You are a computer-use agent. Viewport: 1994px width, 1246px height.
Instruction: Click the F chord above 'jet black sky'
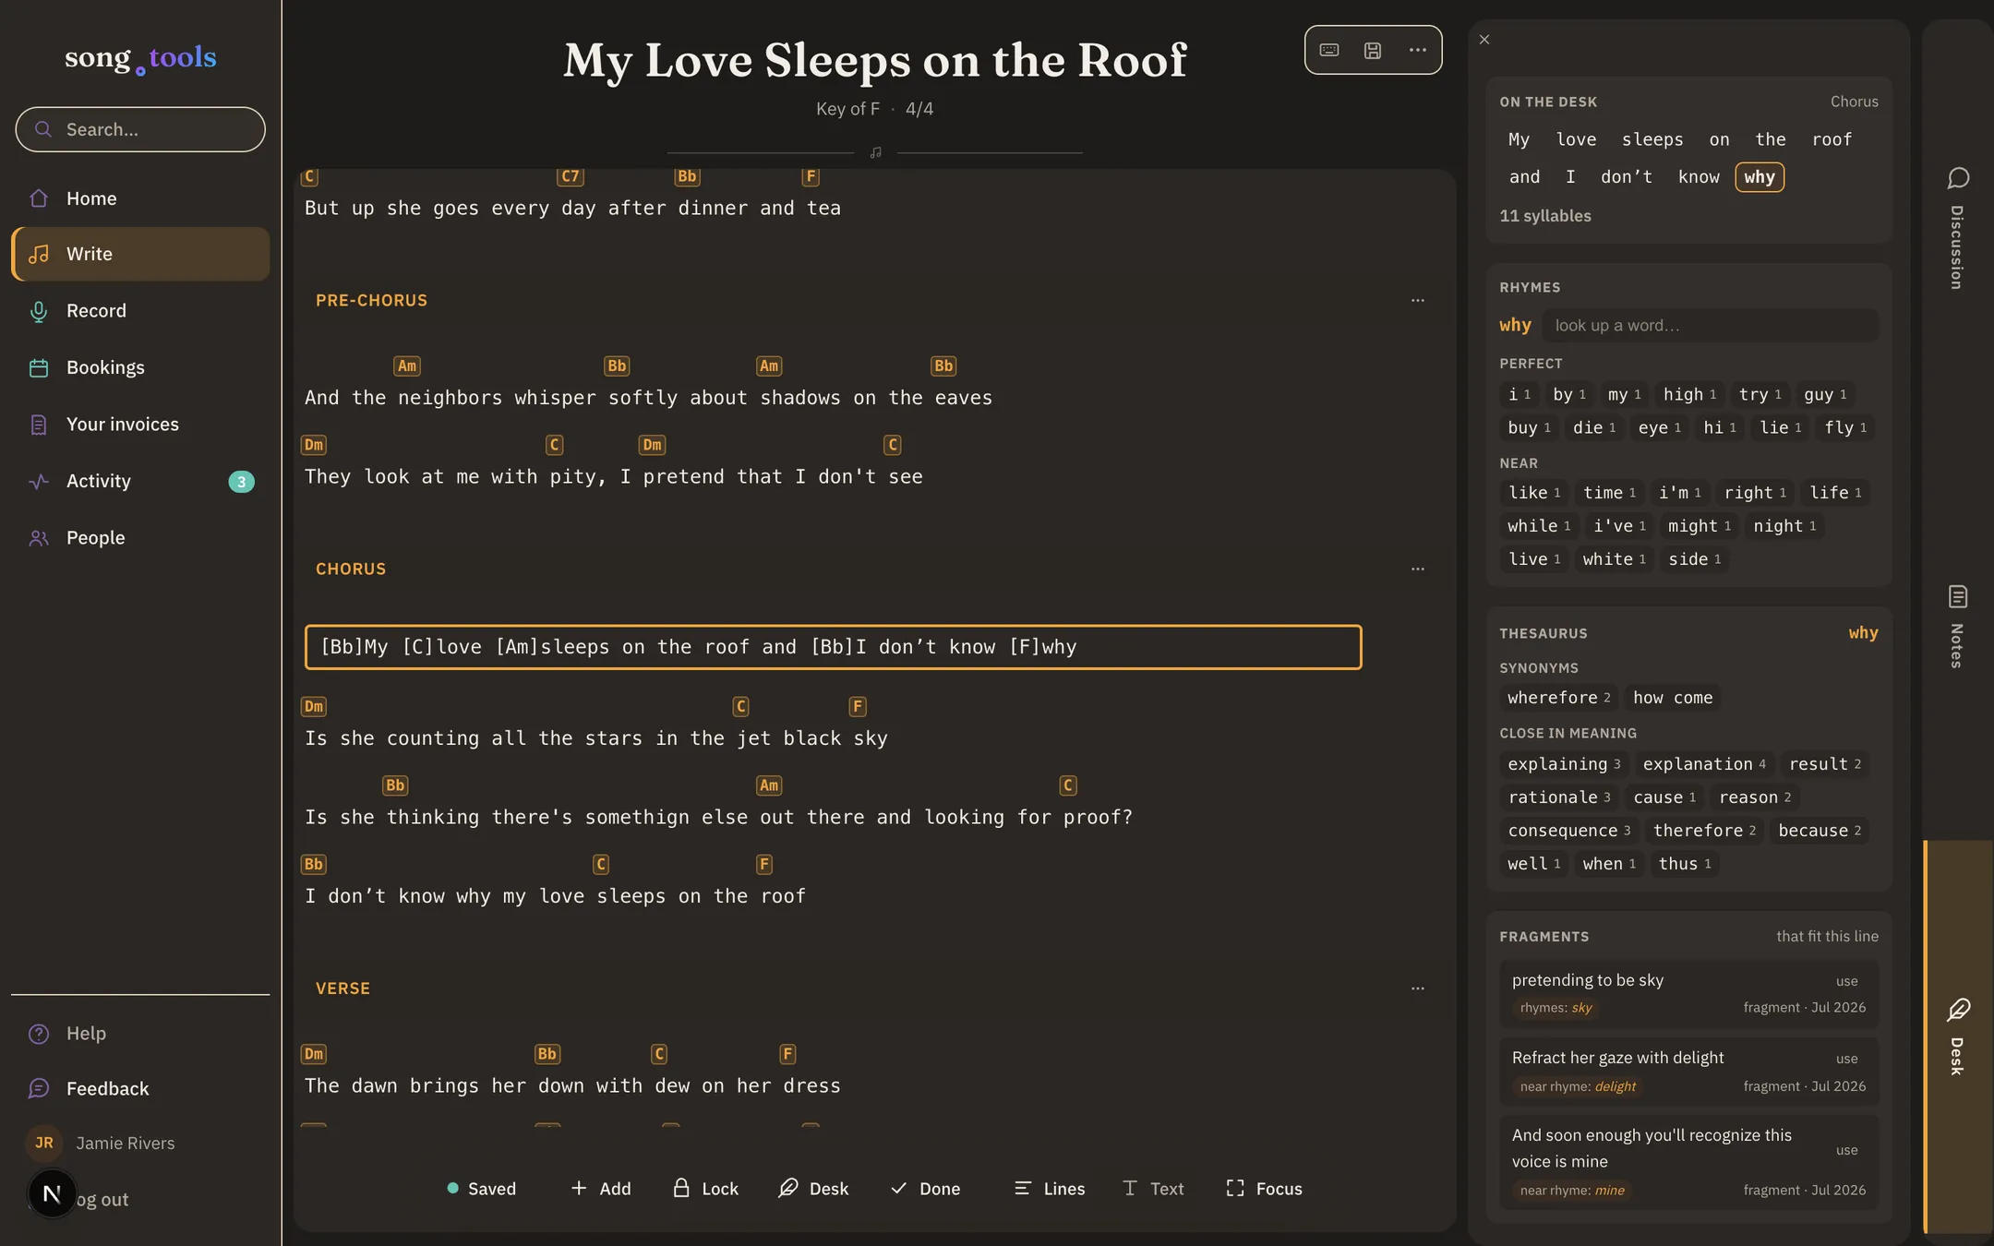point(858,707)
